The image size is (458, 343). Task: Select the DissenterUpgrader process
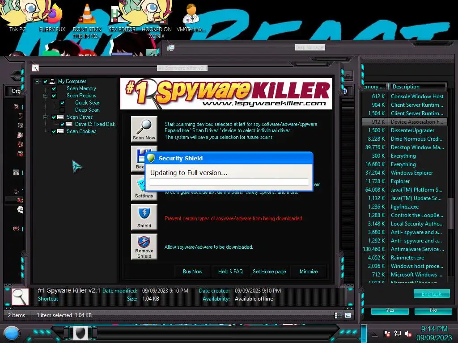click(404, 130)
